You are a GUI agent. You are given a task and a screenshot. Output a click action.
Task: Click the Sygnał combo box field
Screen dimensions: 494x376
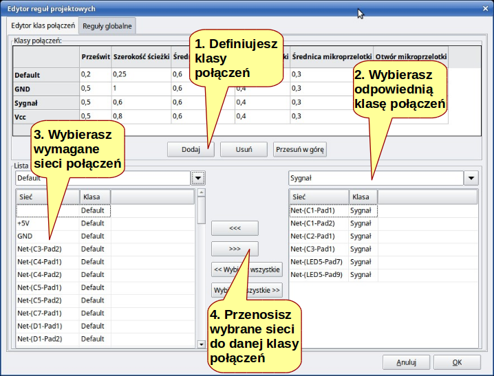[376, 178]
